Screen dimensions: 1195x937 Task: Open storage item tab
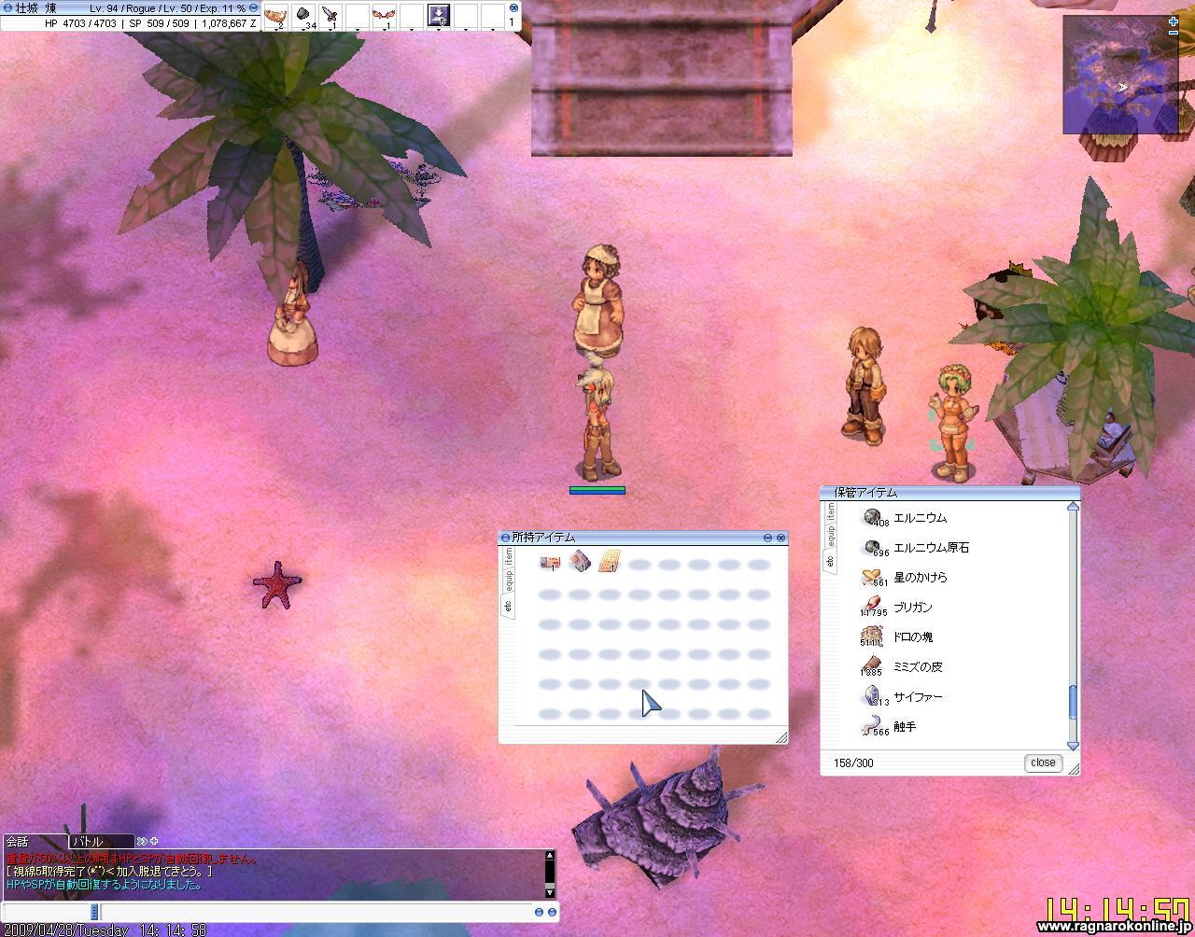(830, 511)
